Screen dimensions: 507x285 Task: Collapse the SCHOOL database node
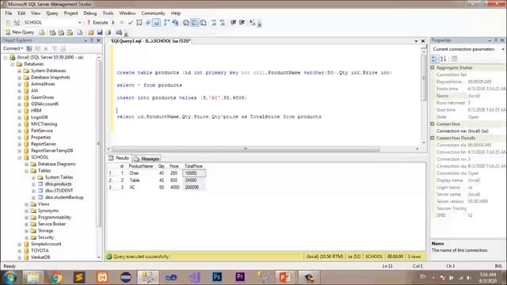coord(19,158)
